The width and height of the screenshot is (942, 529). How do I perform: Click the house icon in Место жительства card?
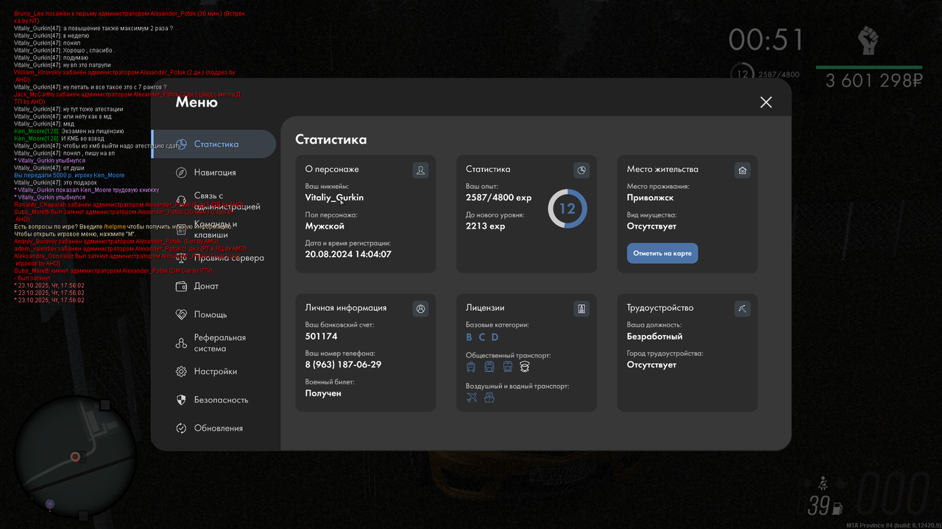tap(742, 170)
